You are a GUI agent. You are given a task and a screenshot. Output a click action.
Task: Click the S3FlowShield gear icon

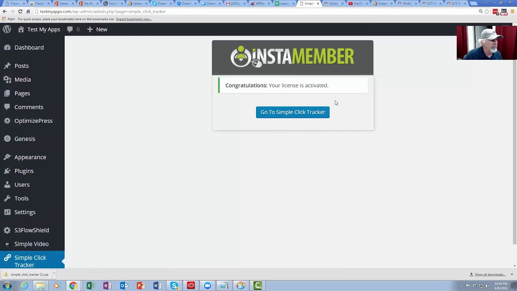(7, 230)
